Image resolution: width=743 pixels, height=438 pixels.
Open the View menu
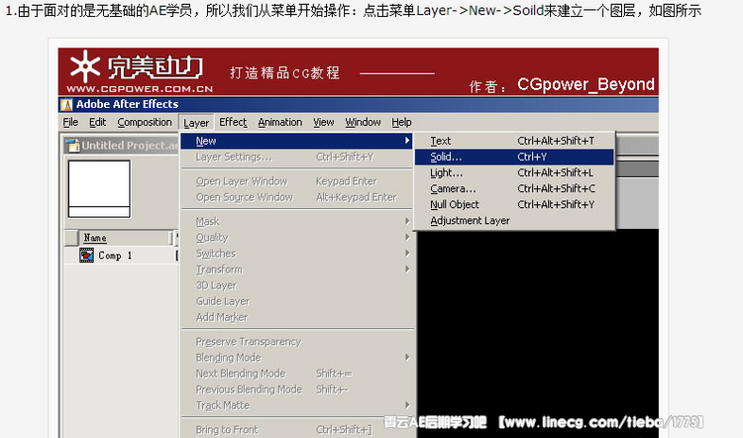[324, 122]
